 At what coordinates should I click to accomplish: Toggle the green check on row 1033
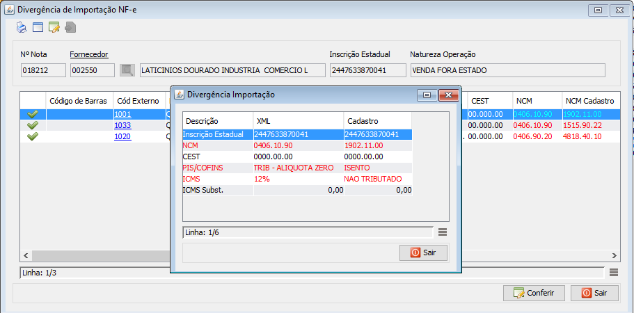32,125
